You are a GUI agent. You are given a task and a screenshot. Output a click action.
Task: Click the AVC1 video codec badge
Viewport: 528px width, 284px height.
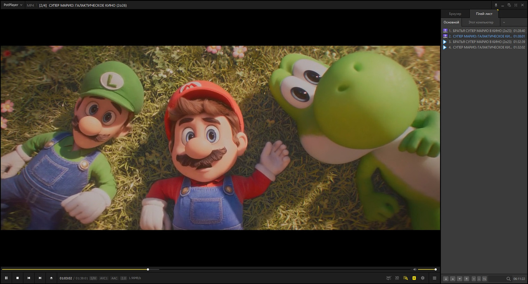104,278
